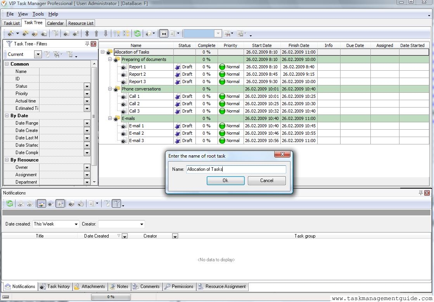Click the hand pointer icon in Notifications toolbar
Screen dimensions: 434x302
pyautogui.click(x=81, y=204)
